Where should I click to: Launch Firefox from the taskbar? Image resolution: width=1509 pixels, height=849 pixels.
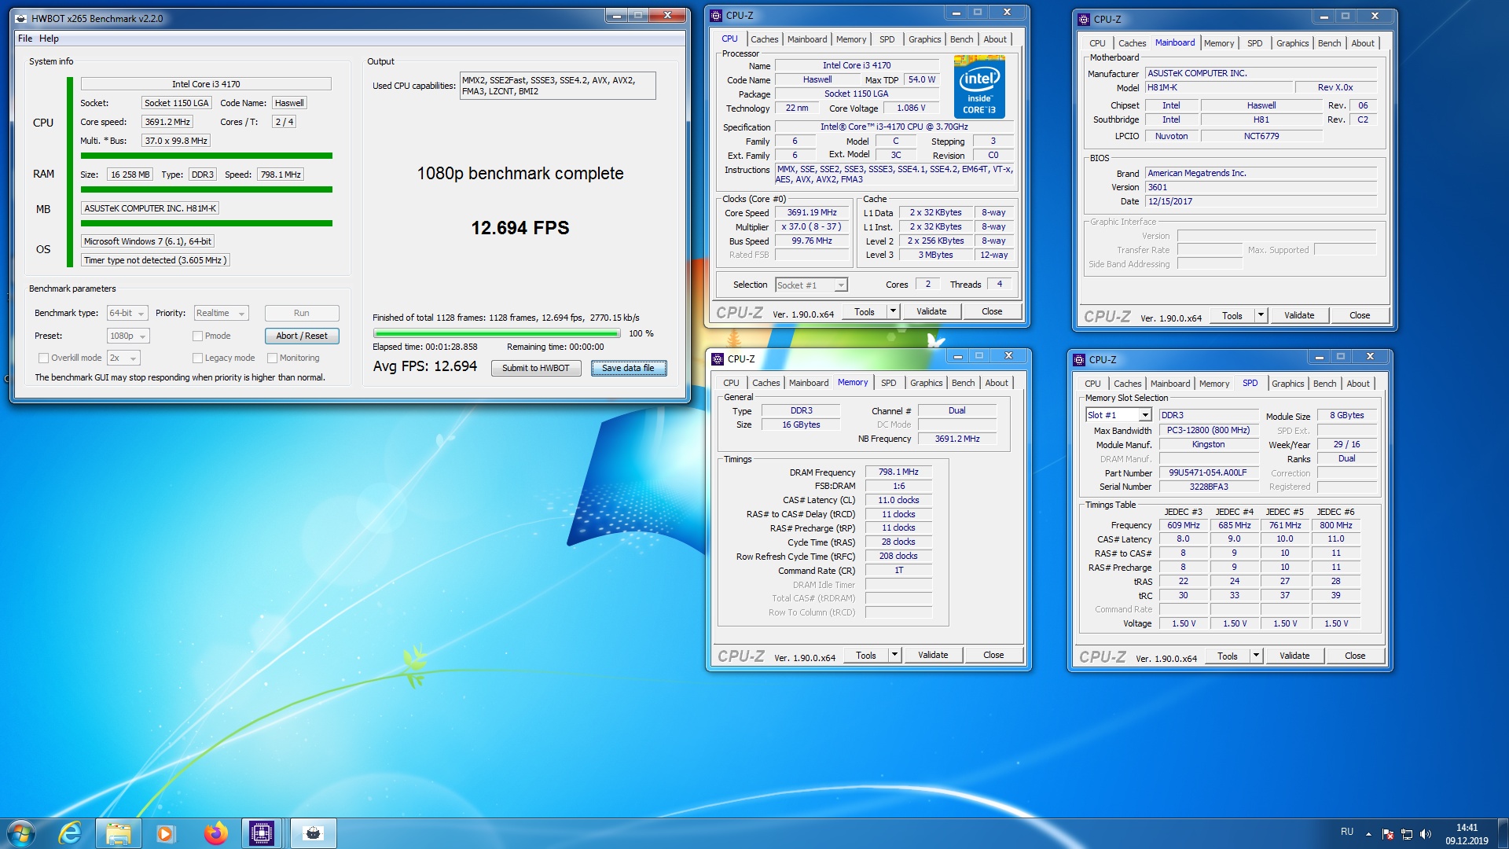point(215,833)
